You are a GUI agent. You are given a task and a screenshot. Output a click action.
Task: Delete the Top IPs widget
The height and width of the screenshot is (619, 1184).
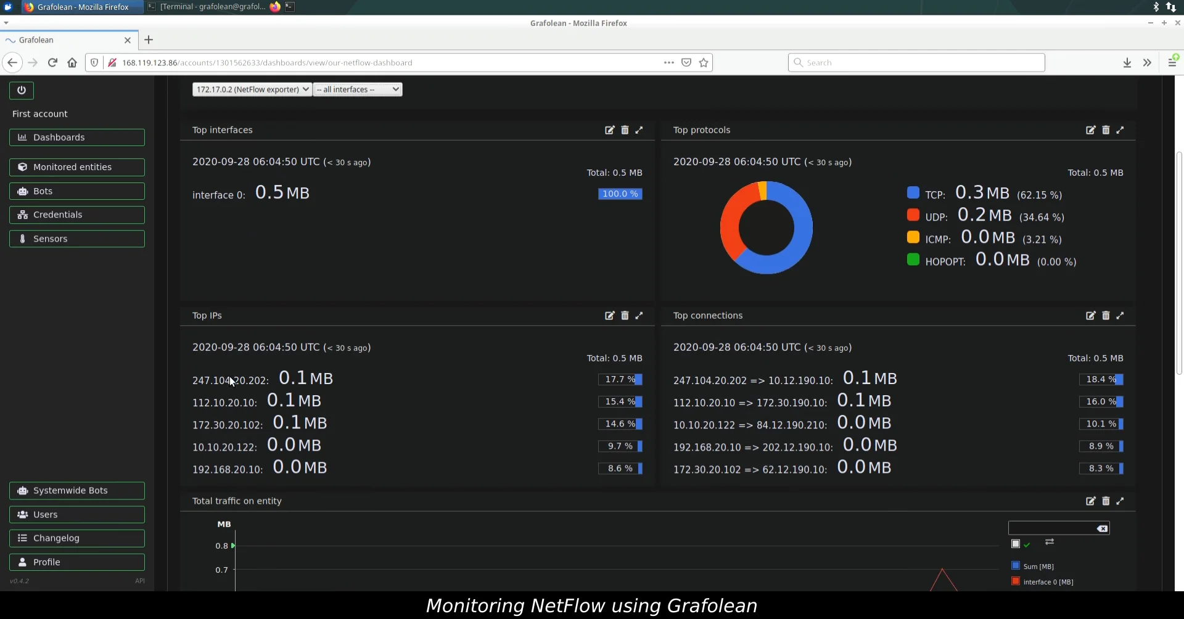point(625,316)
